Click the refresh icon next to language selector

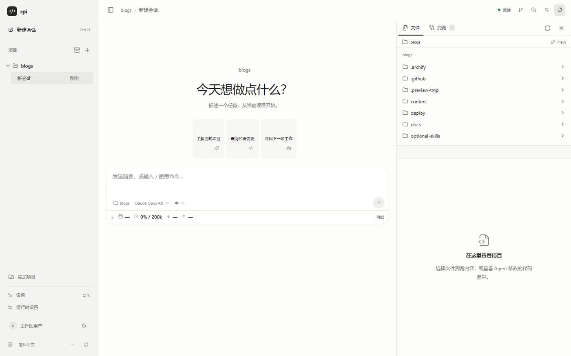(x=86, y=345)
